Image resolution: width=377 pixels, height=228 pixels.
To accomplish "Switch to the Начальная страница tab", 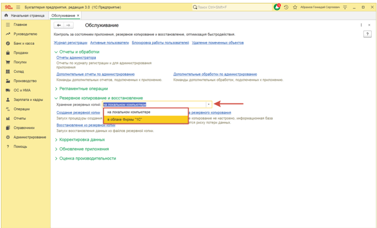I will [x=25, y=15].
